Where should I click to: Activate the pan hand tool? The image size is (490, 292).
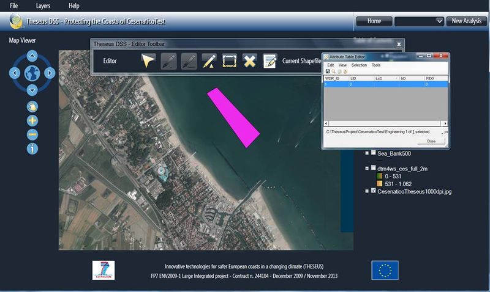[x=32, y=106]
